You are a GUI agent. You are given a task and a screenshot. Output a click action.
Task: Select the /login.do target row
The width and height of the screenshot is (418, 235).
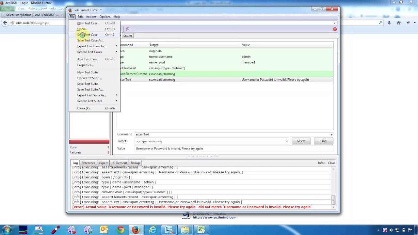(x=225, y=51)
